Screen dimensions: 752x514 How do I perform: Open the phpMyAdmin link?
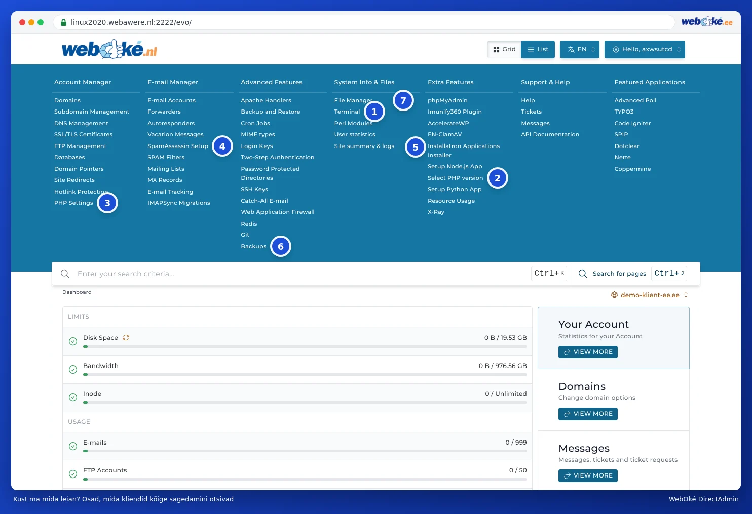[x=447, y=100]
